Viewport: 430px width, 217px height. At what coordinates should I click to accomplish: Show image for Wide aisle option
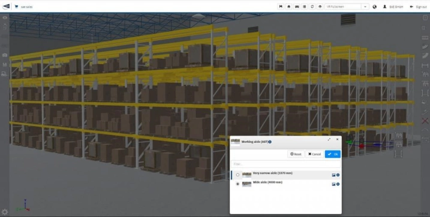[x=333, y=184]
